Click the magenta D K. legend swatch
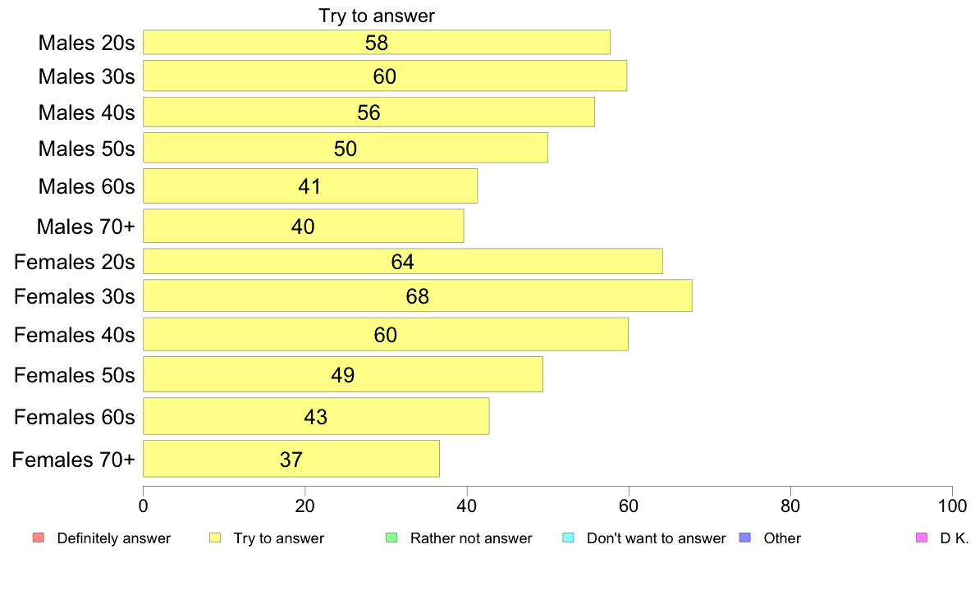The width and height of the screenshot is (975, 604). [922, 538]
